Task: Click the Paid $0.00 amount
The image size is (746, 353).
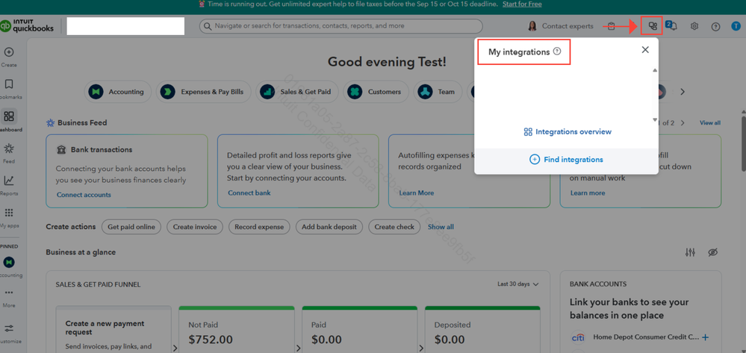Action: [328, 340]
